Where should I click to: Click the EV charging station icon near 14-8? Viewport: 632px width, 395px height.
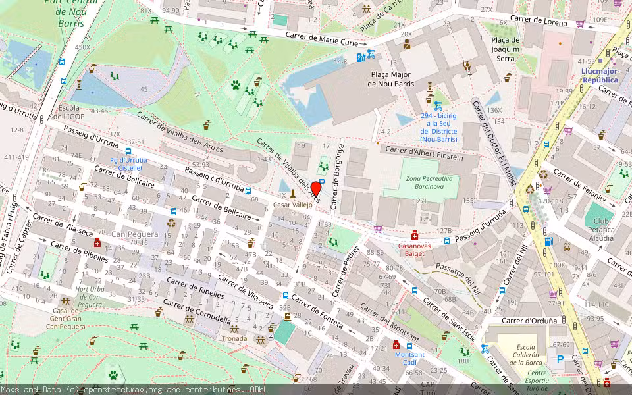361,58
